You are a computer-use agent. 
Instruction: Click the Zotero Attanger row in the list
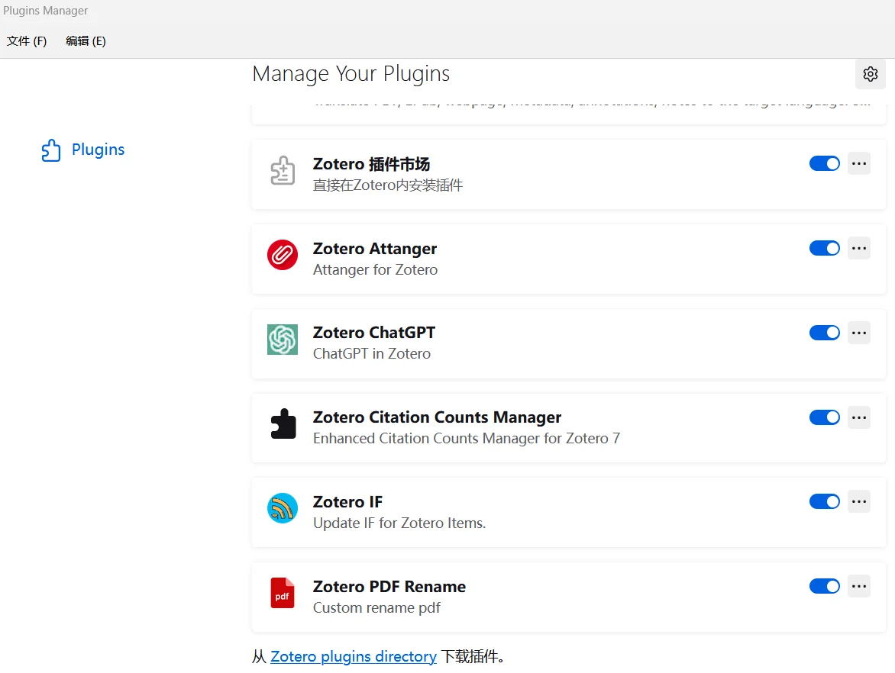click(535, 259)
